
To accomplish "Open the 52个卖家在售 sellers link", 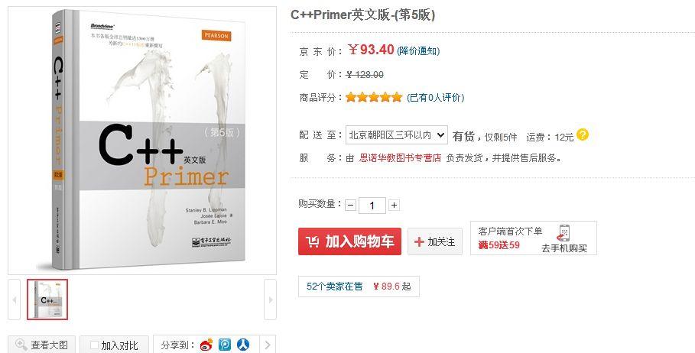I will (x=335, y=287).
